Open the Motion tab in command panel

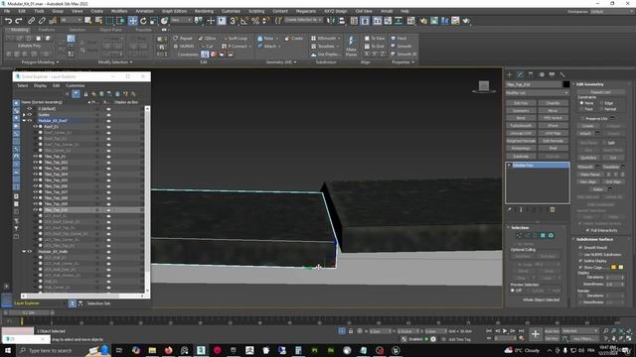[542, 75]
